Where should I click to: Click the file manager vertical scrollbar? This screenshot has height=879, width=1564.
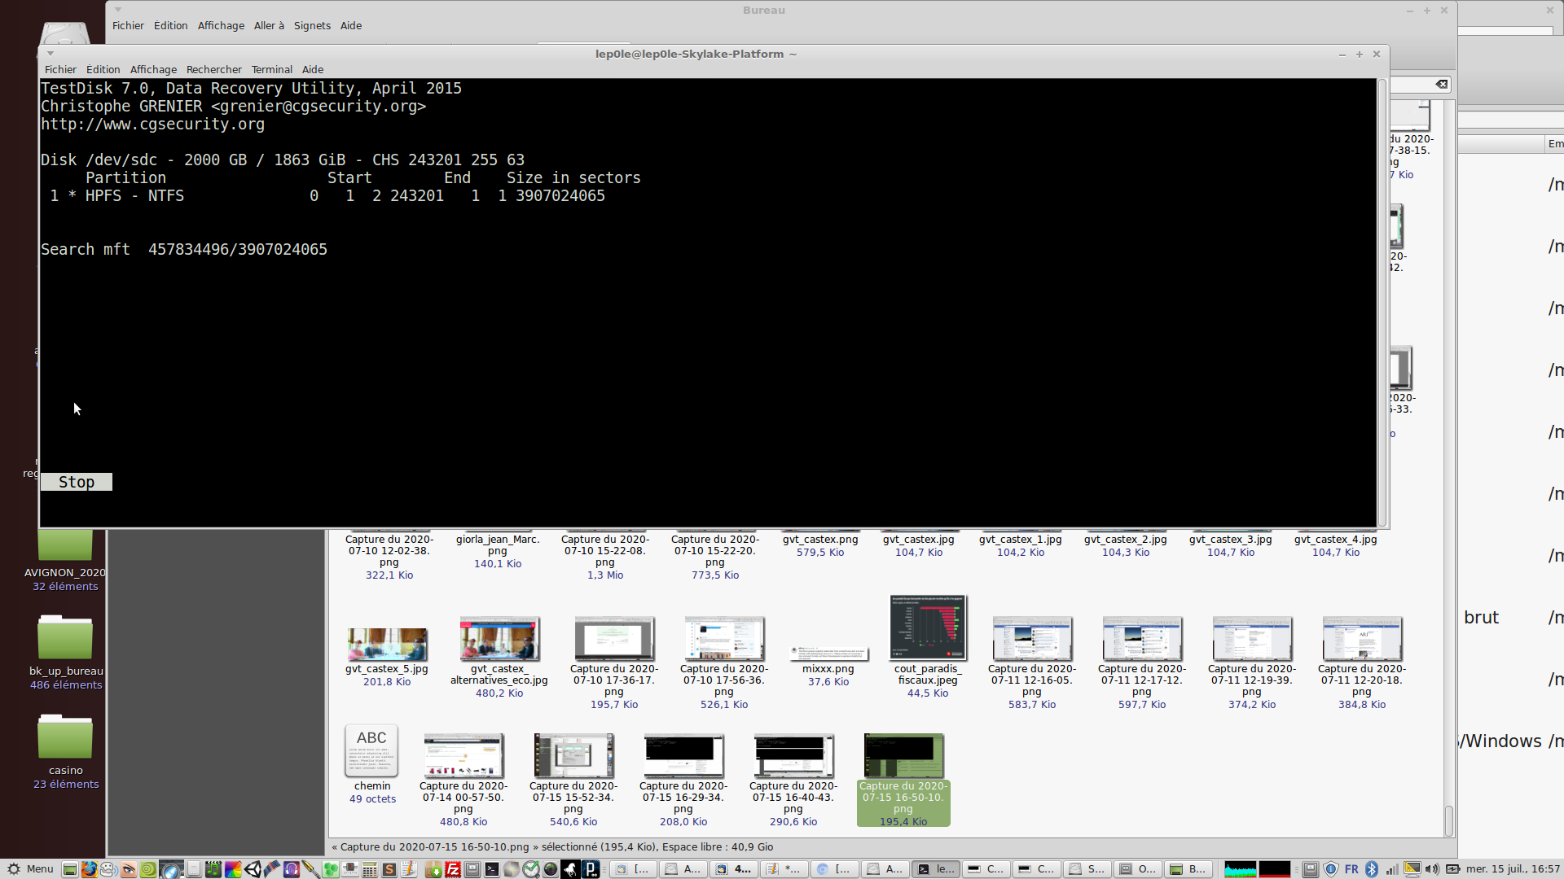pyautogui.click(x=1448, y=820)
